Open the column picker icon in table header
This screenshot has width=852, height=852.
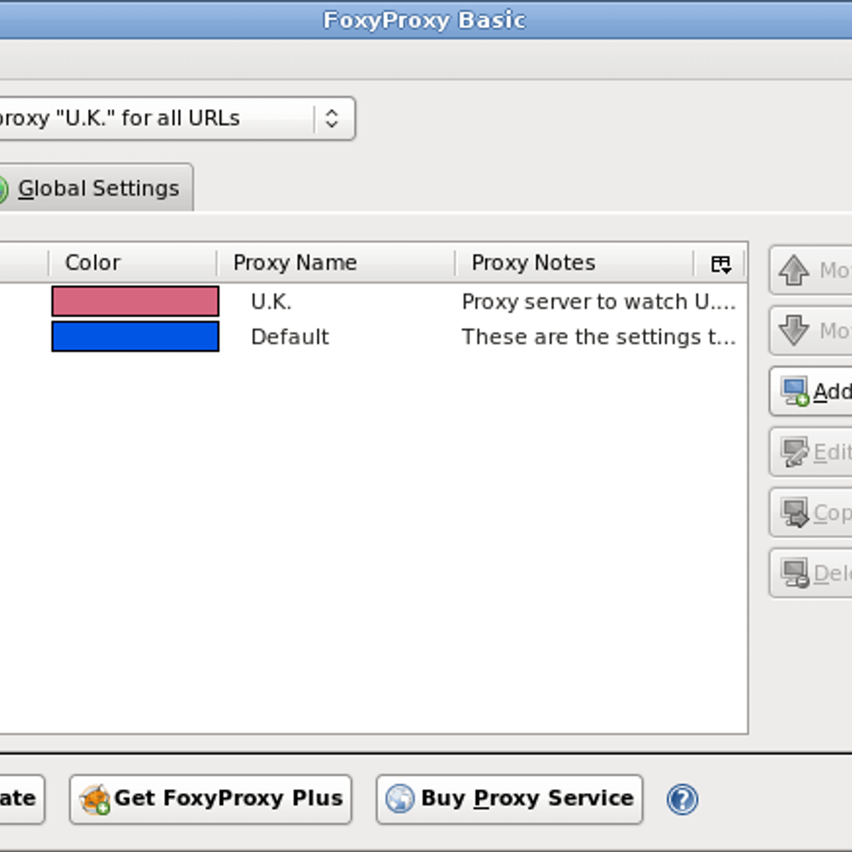point(721,264)
